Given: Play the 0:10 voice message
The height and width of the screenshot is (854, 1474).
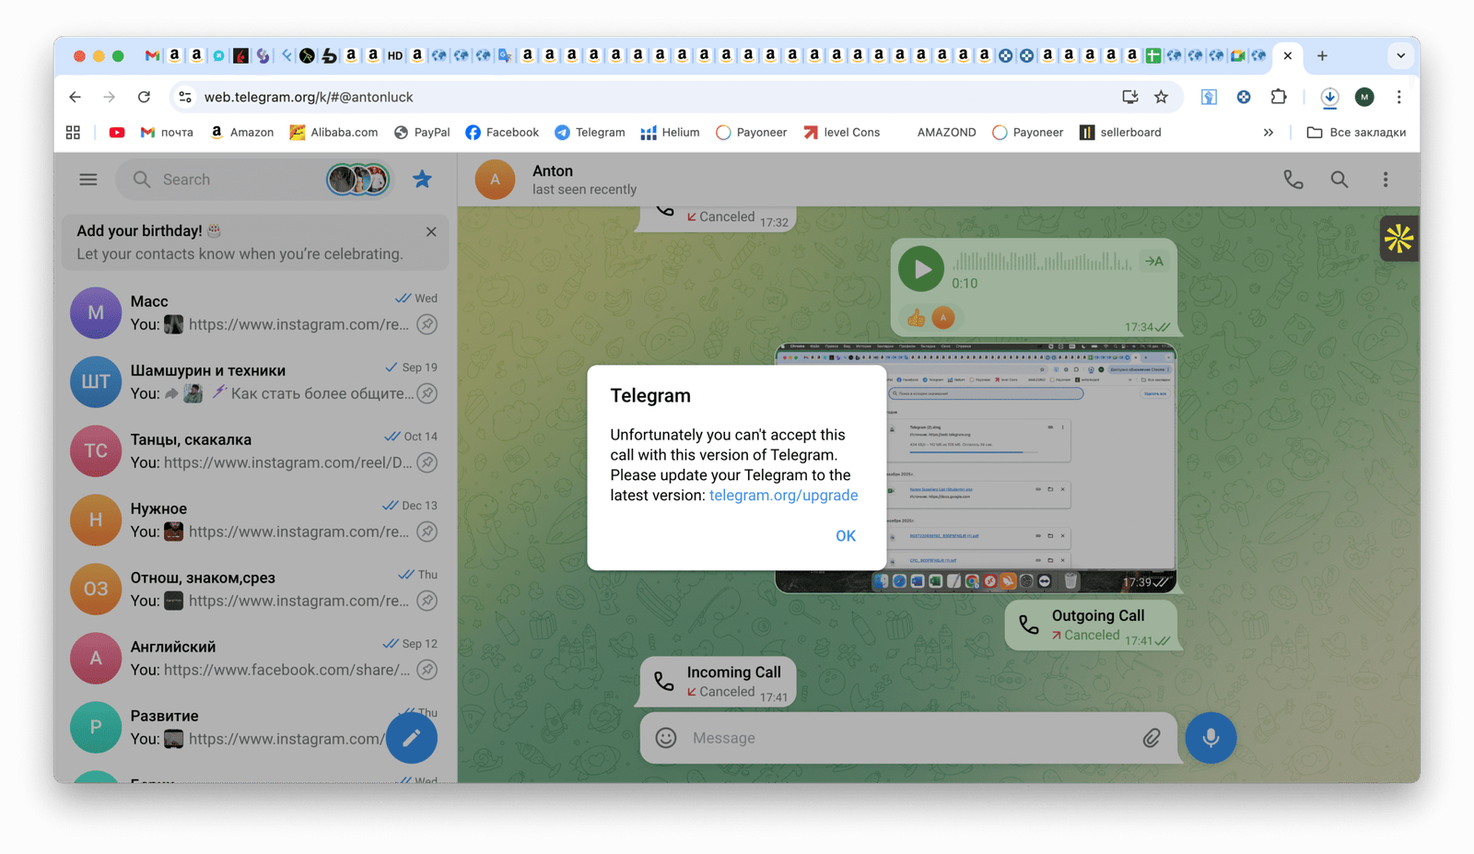Looking at the screenshot, I should click(920, 269).
